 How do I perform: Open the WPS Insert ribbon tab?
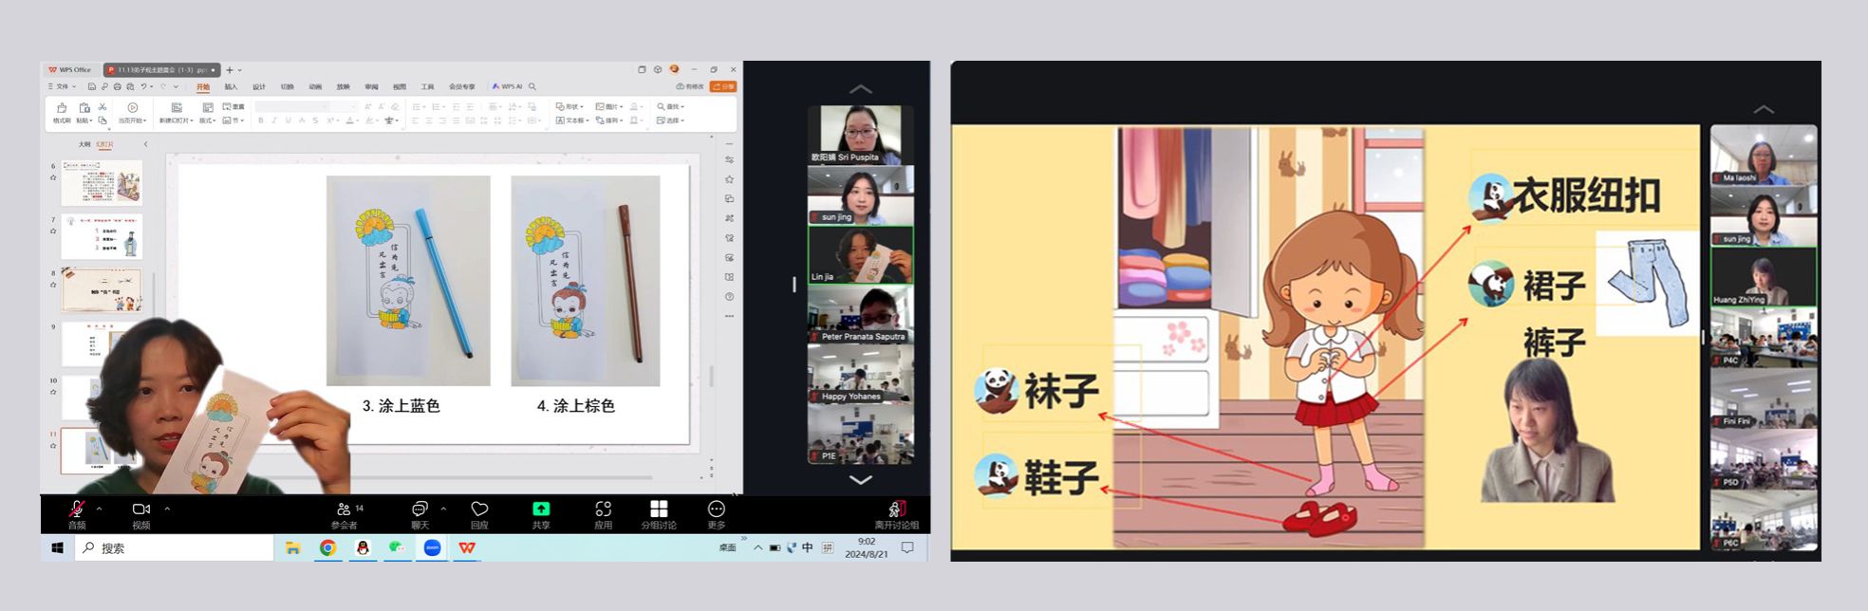pyautogui.click(x=231, y=86)
